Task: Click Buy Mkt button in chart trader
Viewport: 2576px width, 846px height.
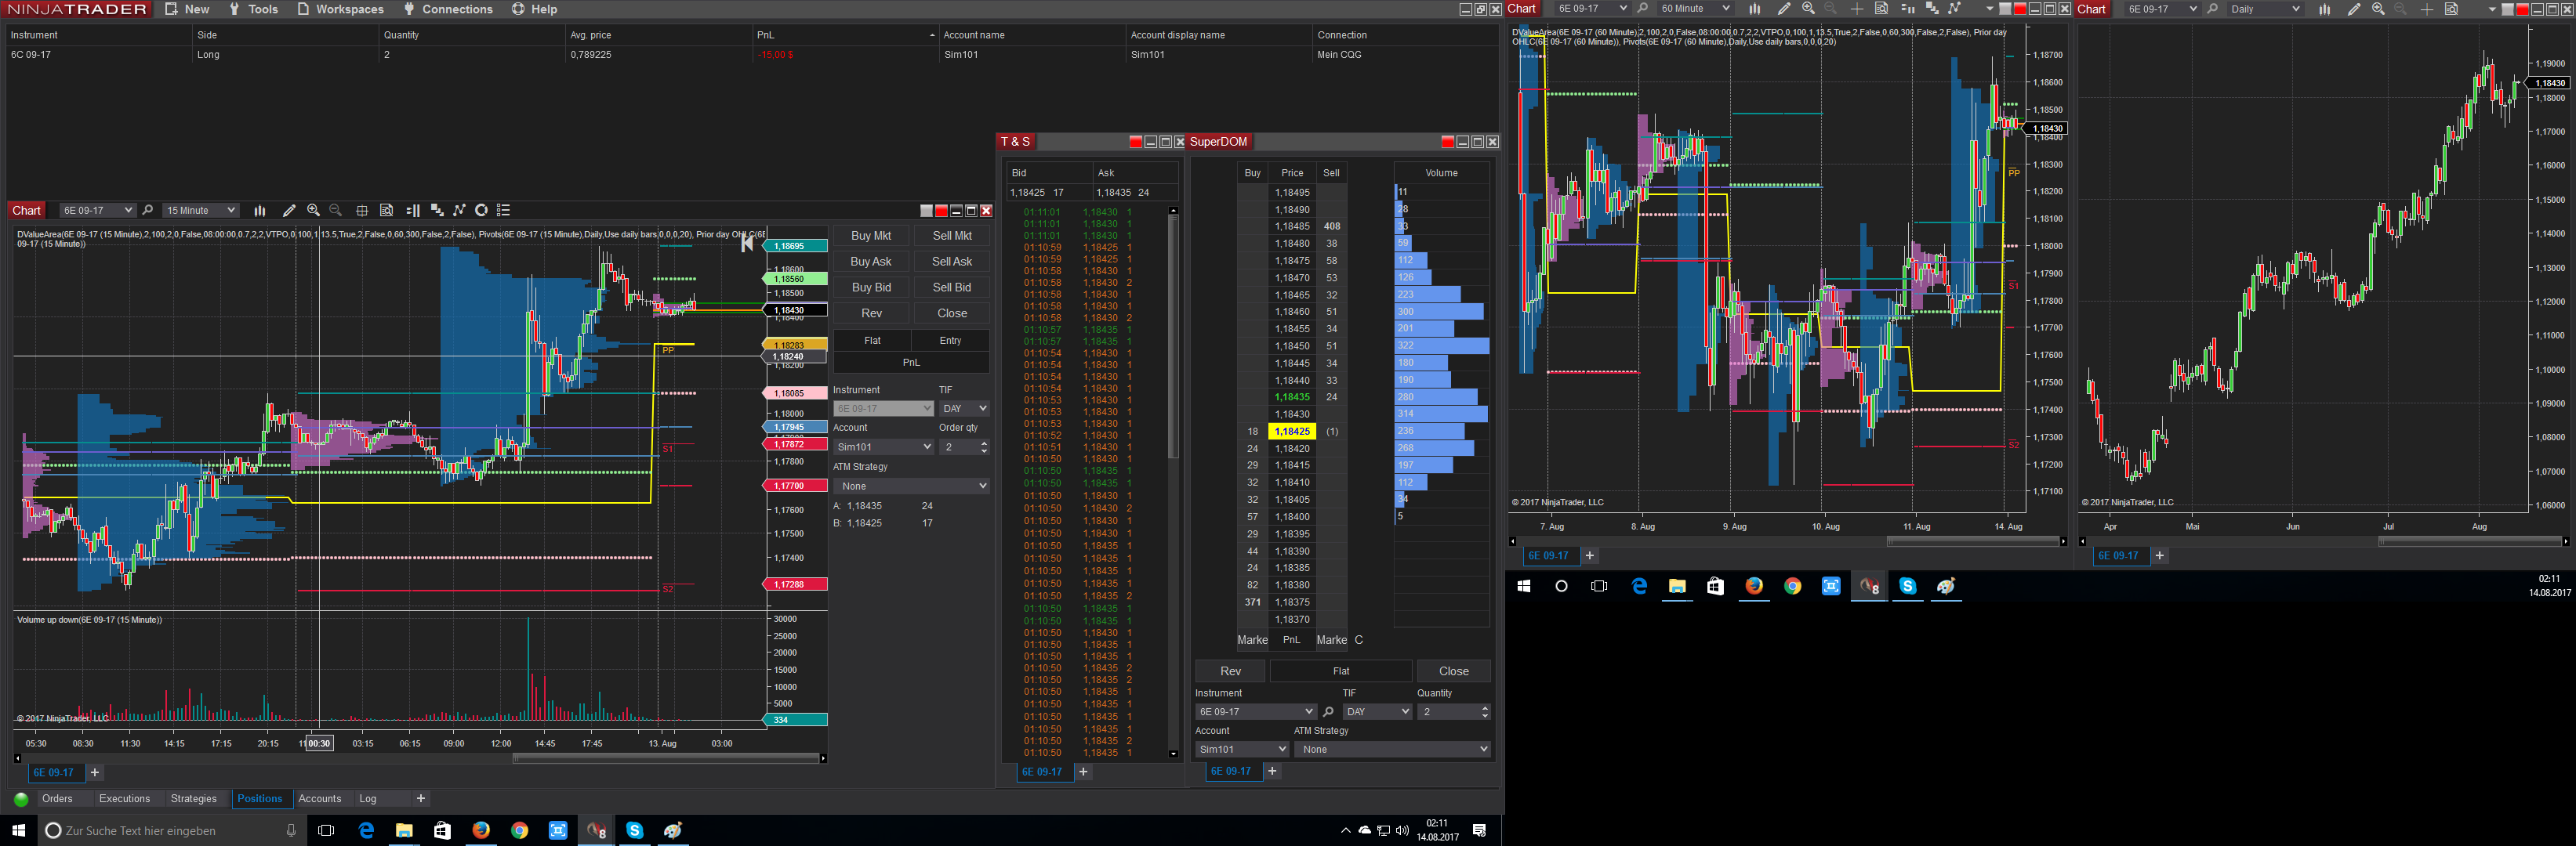Action: click(871, 236)
